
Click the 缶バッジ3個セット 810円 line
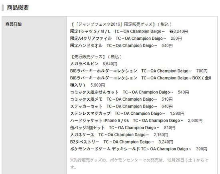(123, 127)
